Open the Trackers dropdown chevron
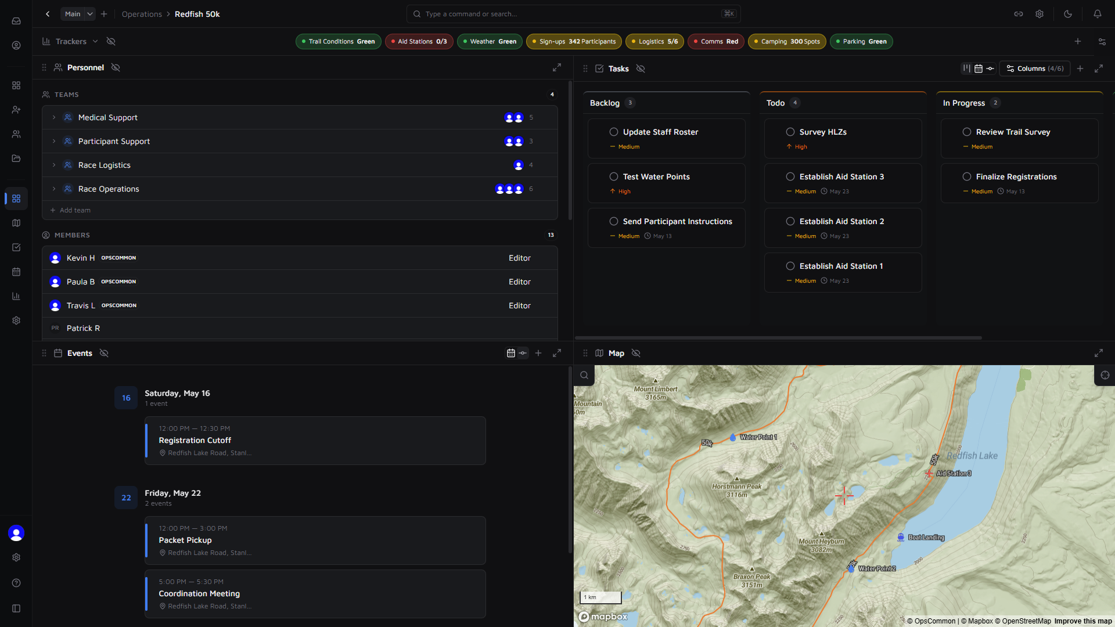 pyautogui.click(x=95, y=41)
